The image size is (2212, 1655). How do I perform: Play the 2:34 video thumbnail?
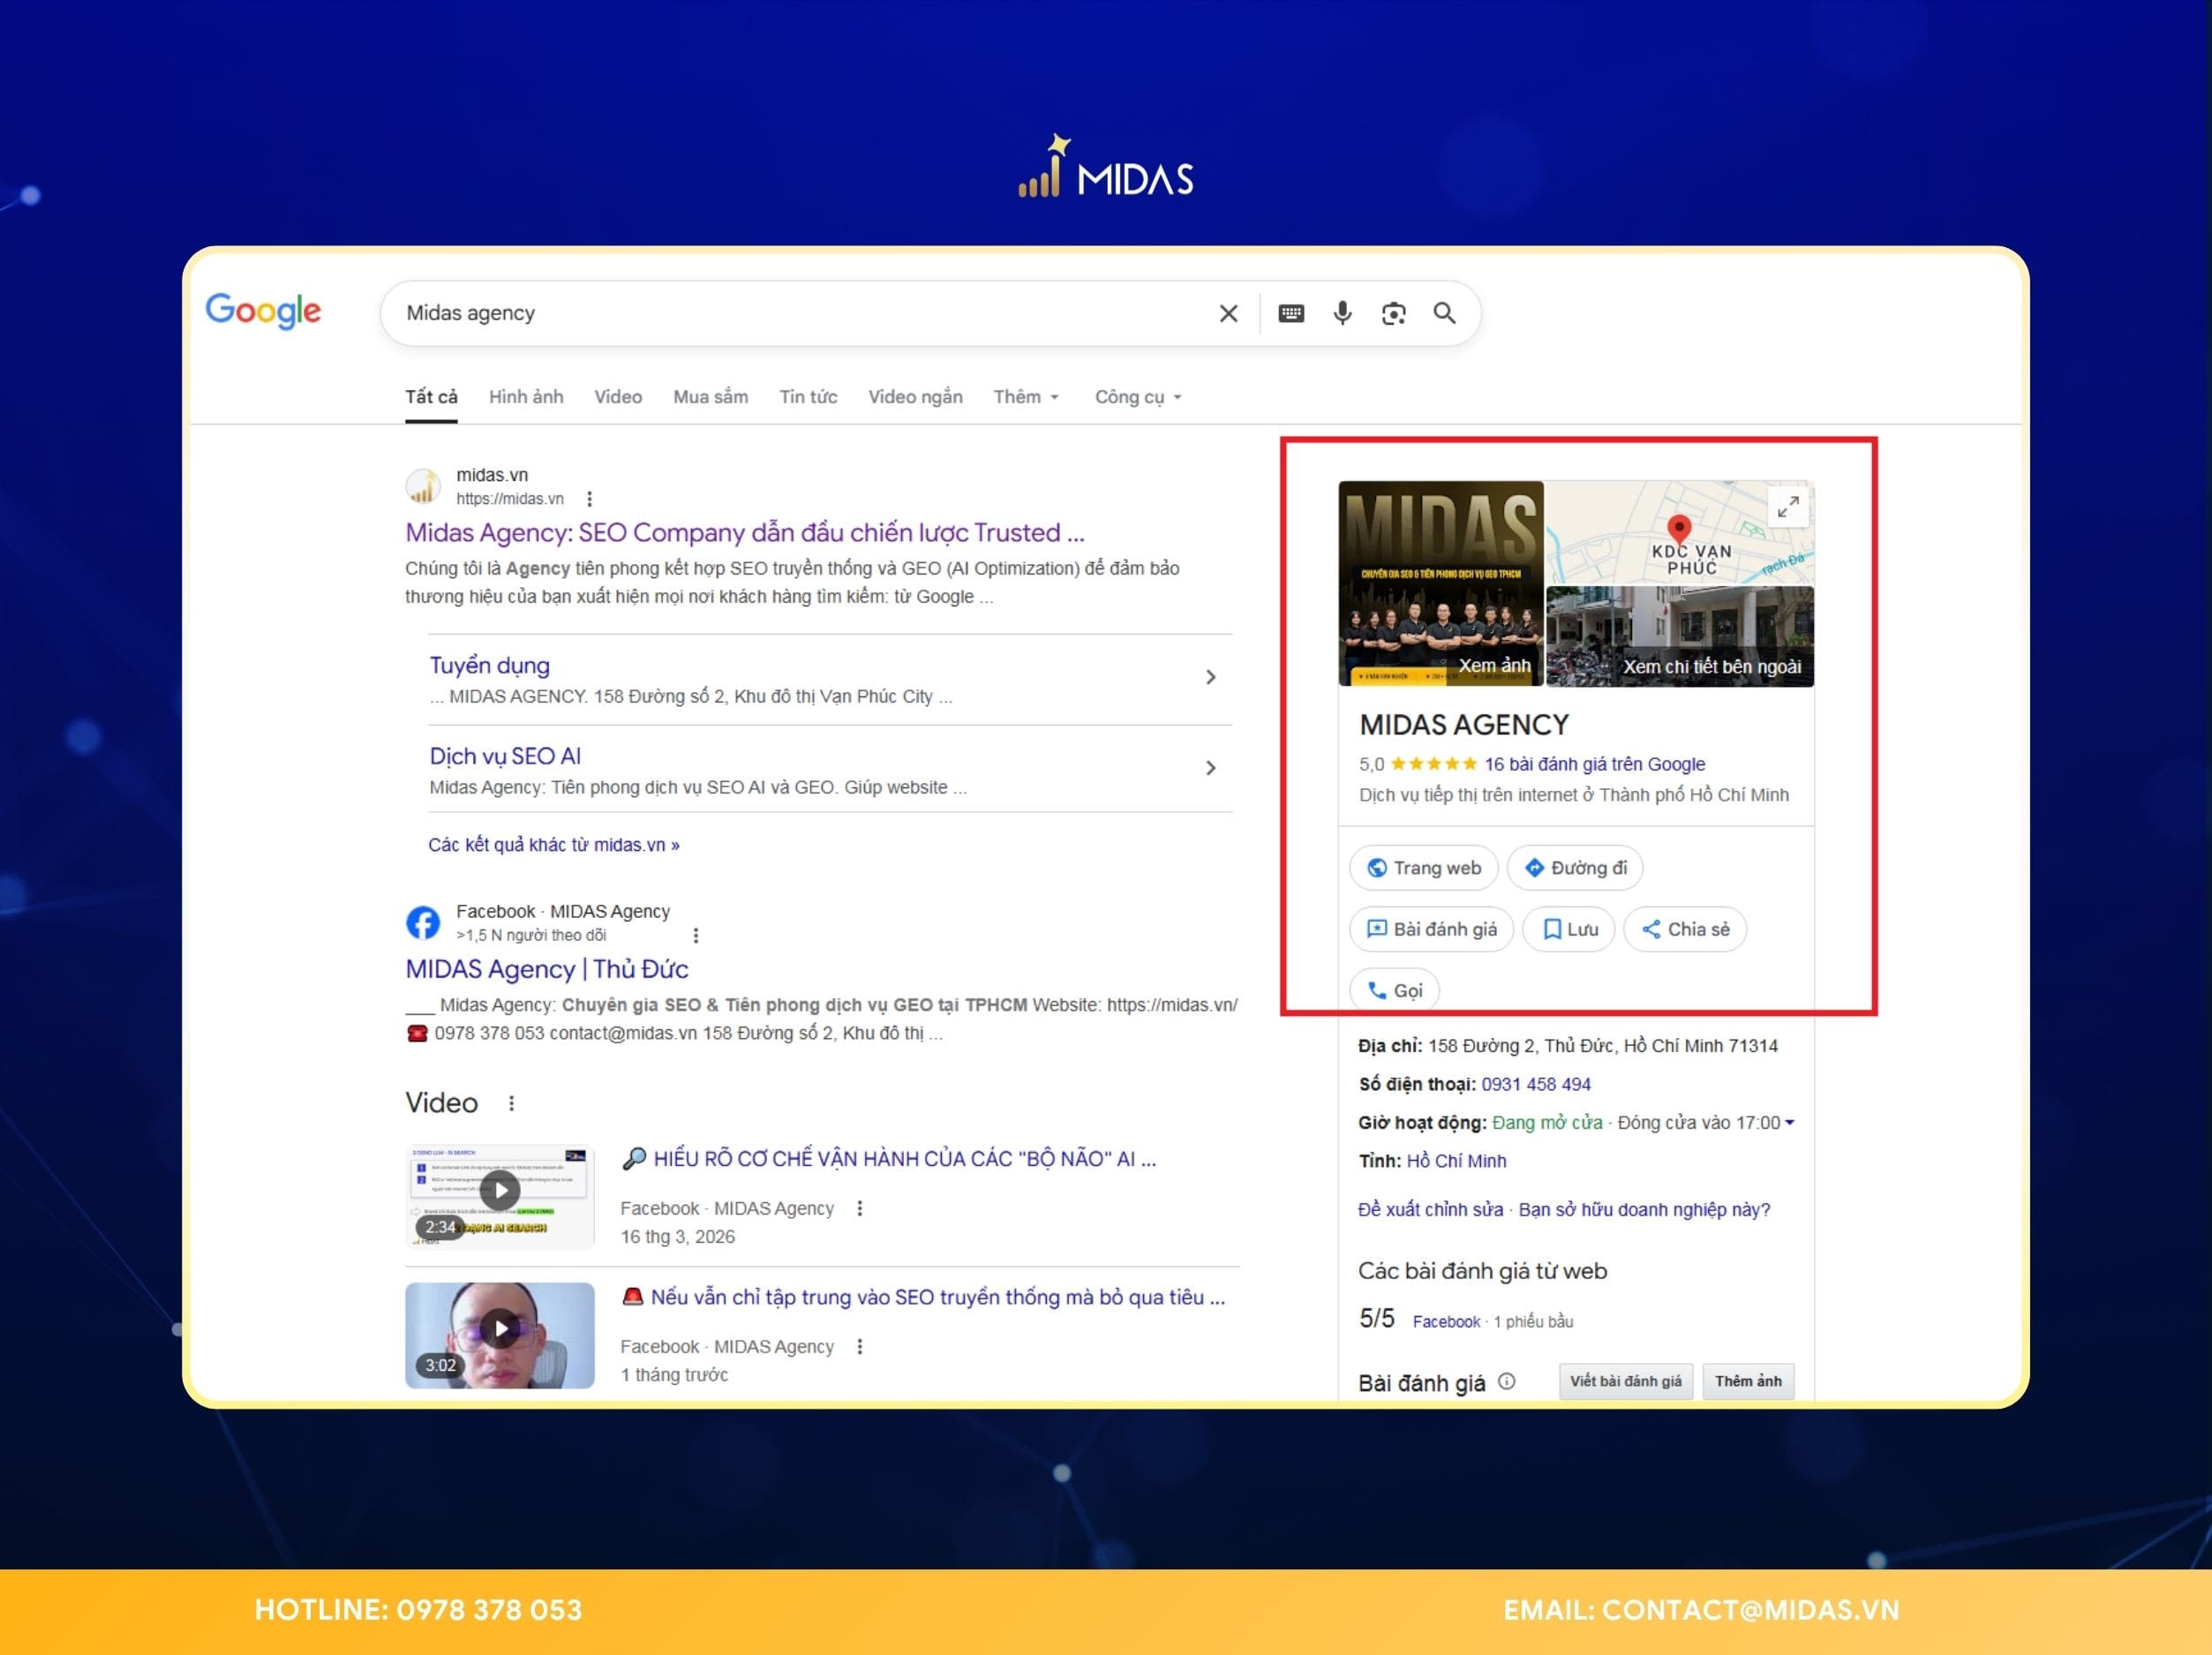(x=500, y=1195)
